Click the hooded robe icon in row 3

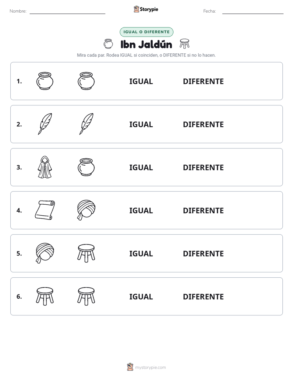pyautogui.click(x=45, y=167)
